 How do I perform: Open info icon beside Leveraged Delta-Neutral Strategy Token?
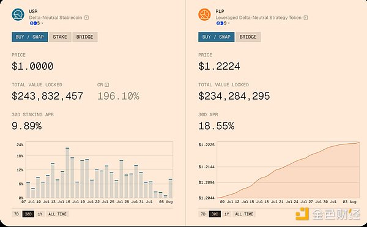tap(305, 18)
